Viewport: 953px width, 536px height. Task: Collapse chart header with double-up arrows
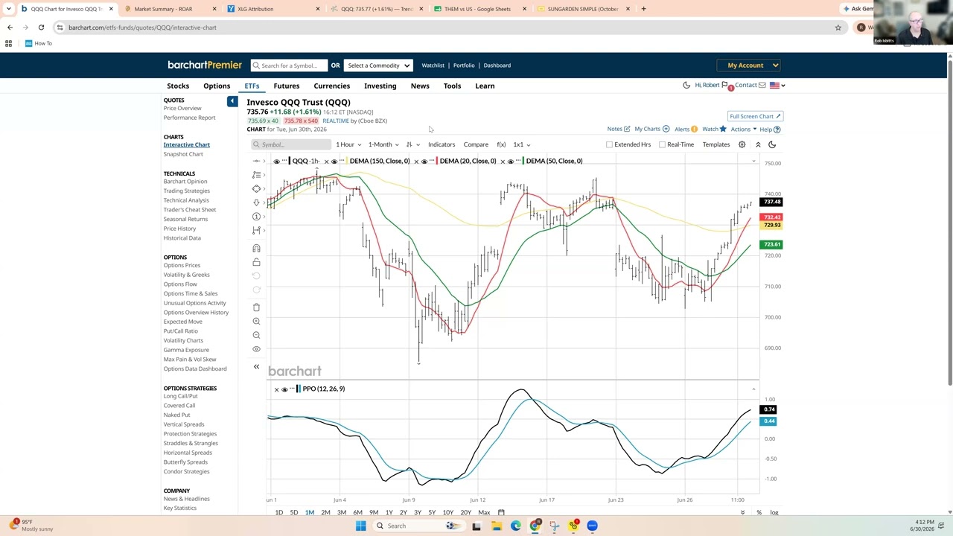(758, 144)
